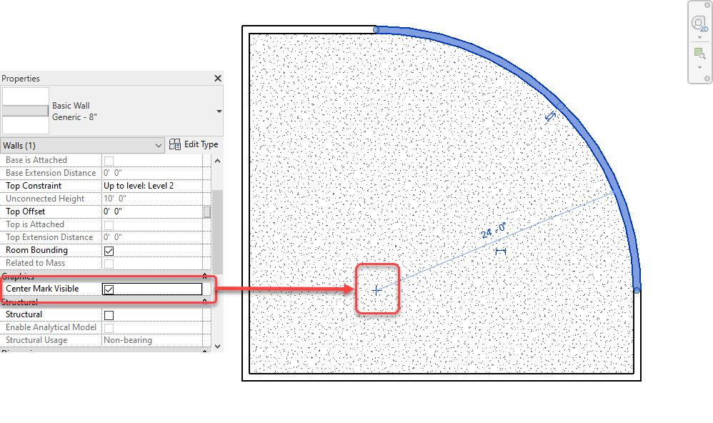Click the bottom endpoint grip of the arc wall
The width and height of the screenshot is (713, 423).
[x=637, y=289]
